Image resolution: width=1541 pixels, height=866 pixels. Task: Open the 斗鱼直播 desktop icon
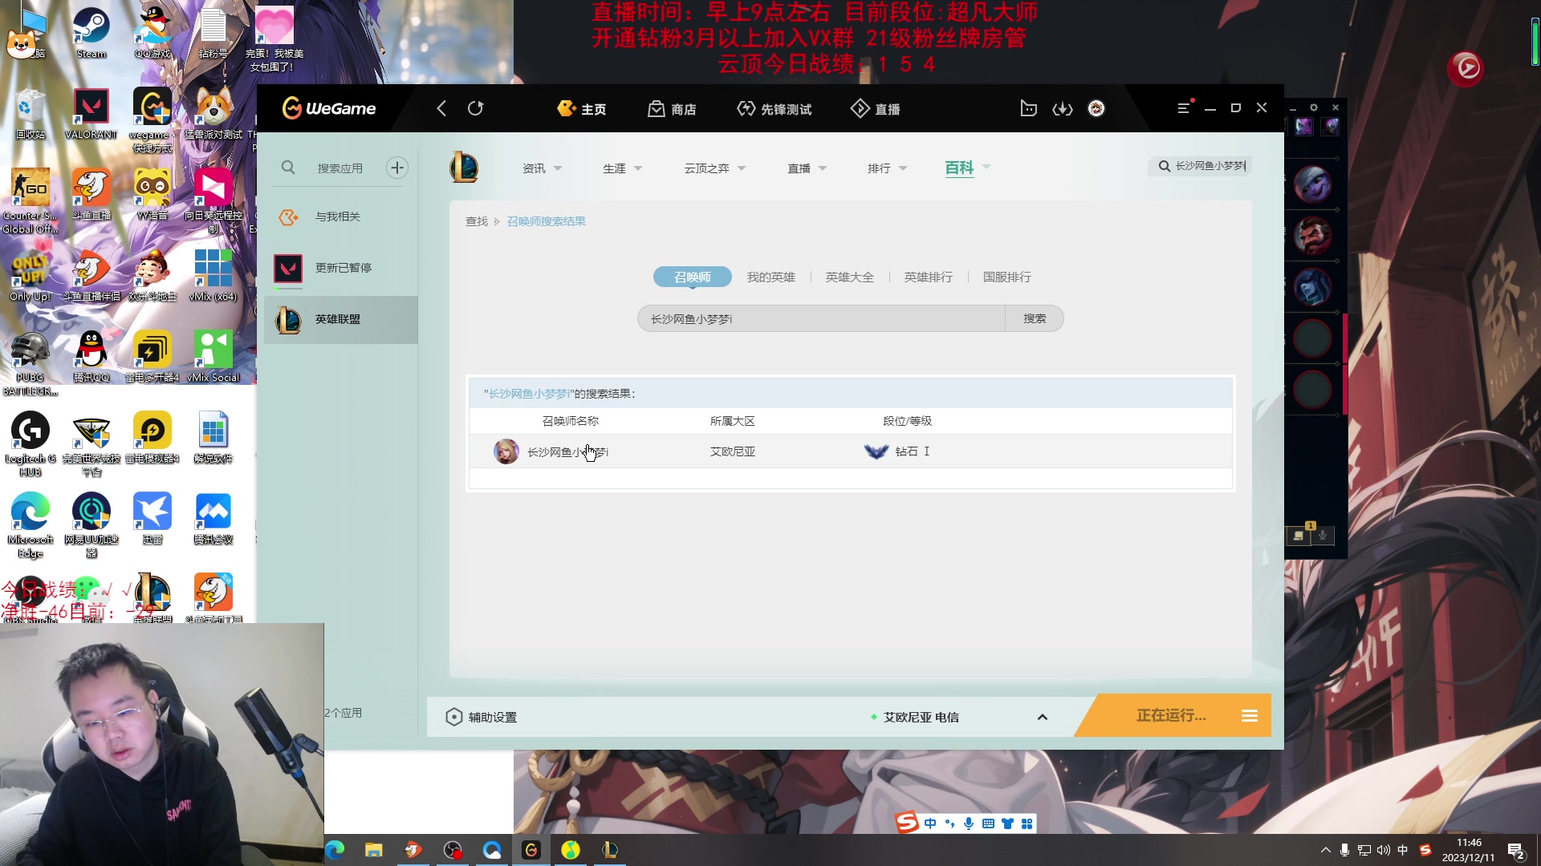(91, 194)
